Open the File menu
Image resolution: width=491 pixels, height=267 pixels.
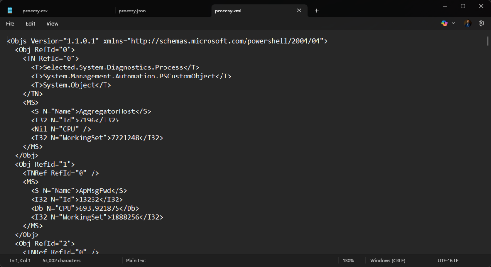click(x=10, y=24)
